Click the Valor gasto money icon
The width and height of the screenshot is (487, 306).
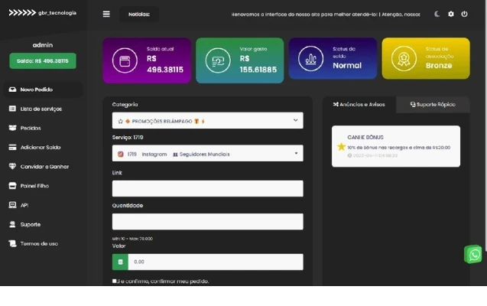217,60
